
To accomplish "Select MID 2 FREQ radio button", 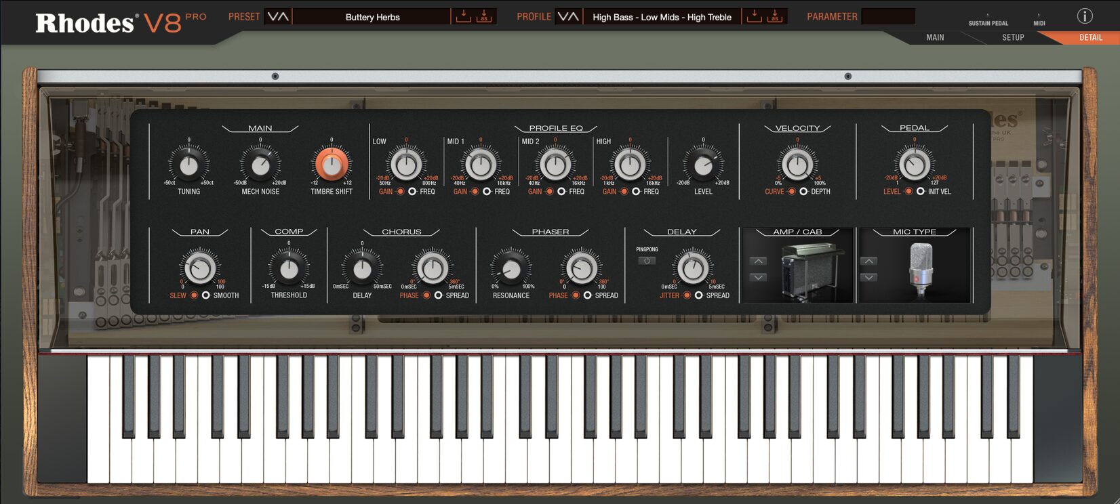I will click(x=561, y=192).
